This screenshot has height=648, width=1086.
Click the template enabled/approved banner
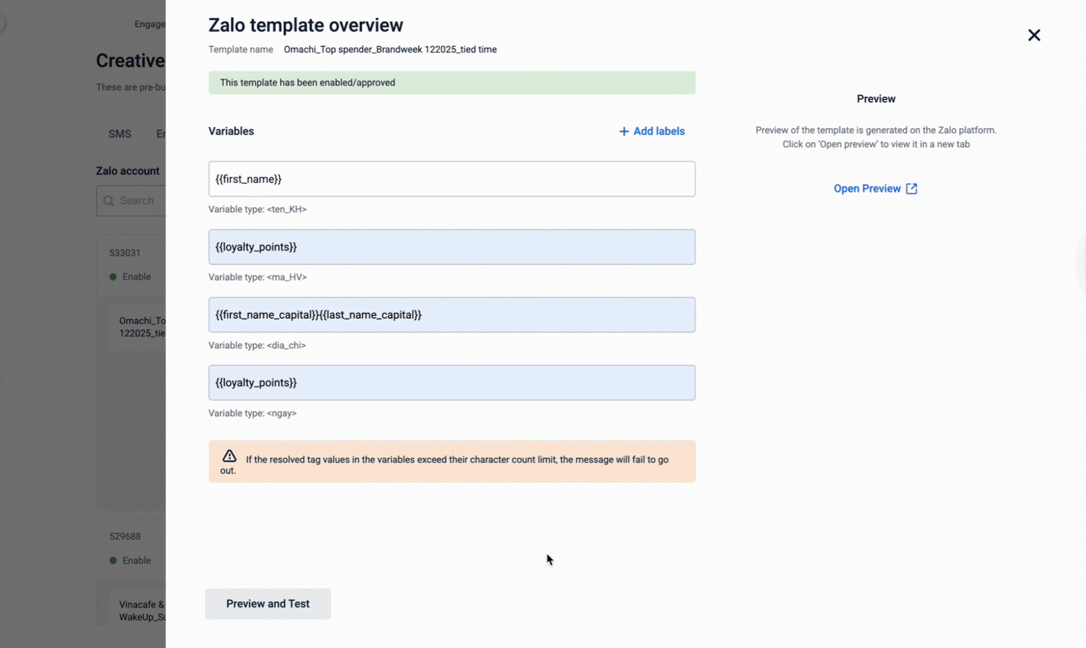click(x=452, y=83)
